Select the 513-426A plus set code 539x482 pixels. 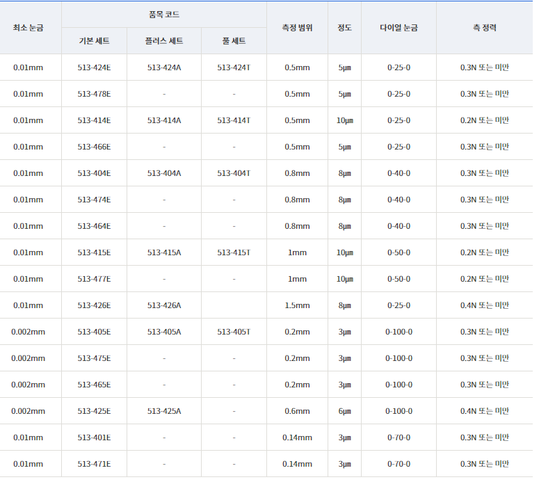pos(164,305)
